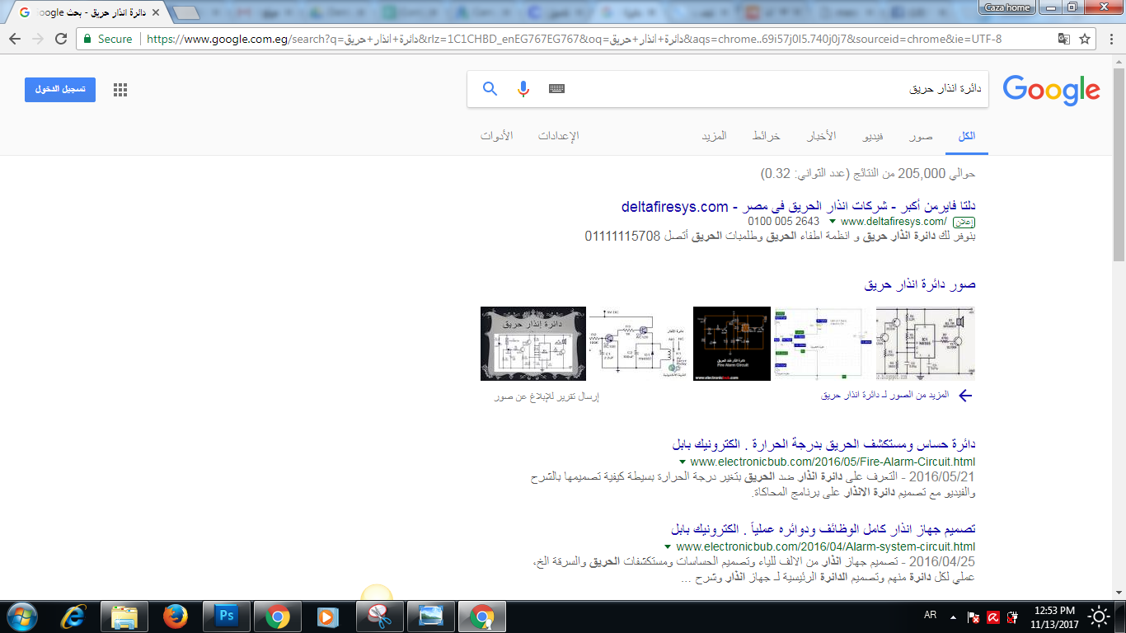The height and width of the screenshot is (633, 1126).
Task: Open the Google apps grid
Action: click(120, 91)
